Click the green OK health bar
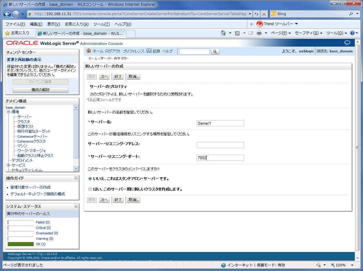The height and width of the screenshot is (271, 363). (21, 244)
